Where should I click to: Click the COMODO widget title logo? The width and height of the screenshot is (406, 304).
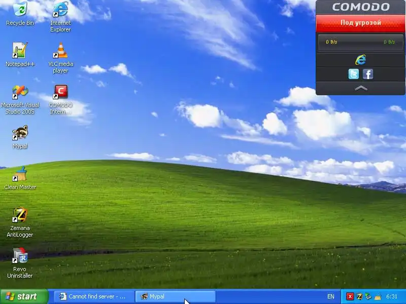click(361, 7)
